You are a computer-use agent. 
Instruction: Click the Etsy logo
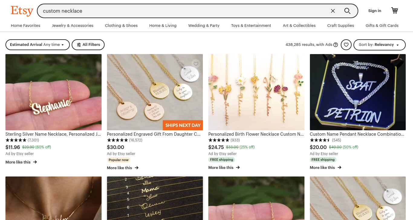[x=22, y=11]
